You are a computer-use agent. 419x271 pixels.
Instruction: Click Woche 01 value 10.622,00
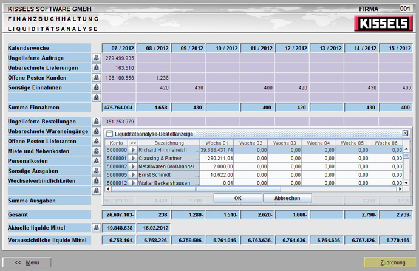(217, 175)
